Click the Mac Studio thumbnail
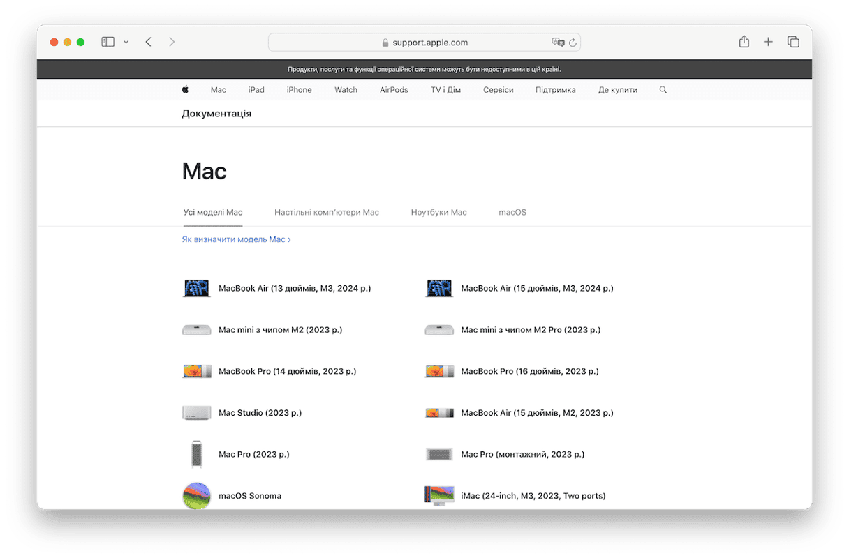Image resolution: width=849 pixels, height=558 pixels. click(x=196, y=413)
